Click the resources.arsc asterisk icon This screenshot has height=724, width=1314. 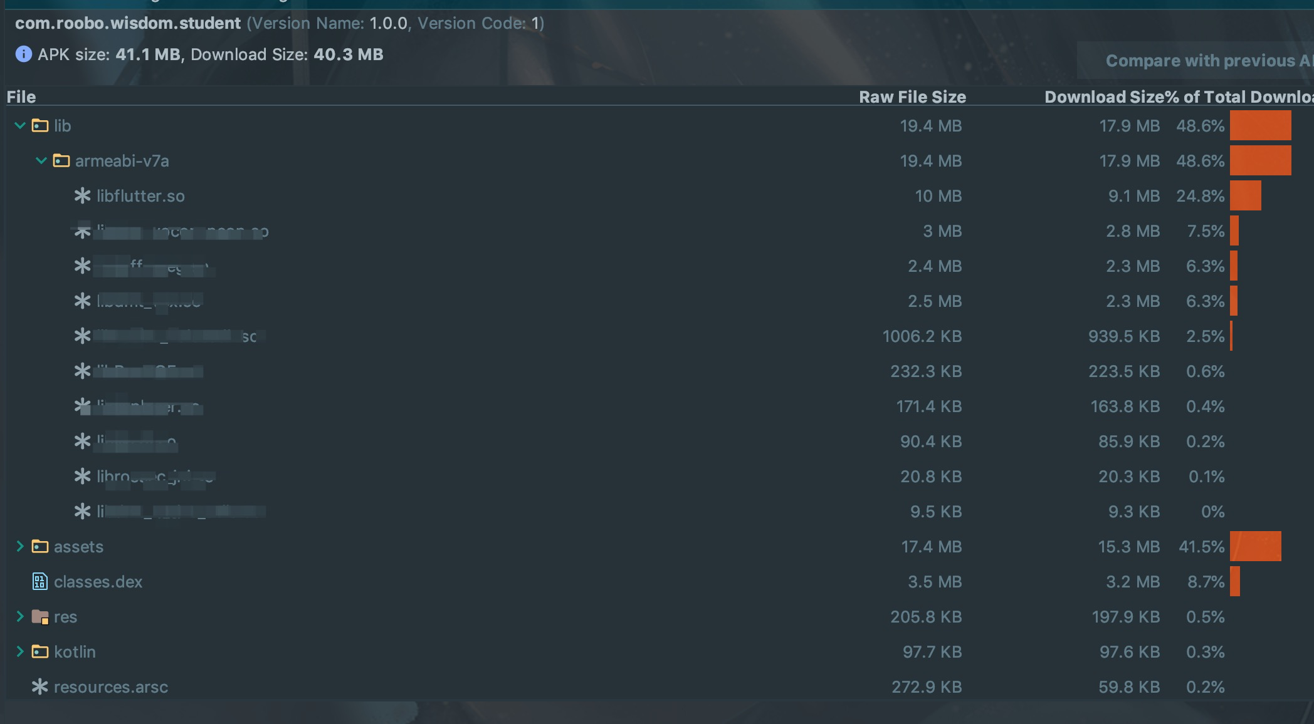pyautogui.click(x=40, y=687)
